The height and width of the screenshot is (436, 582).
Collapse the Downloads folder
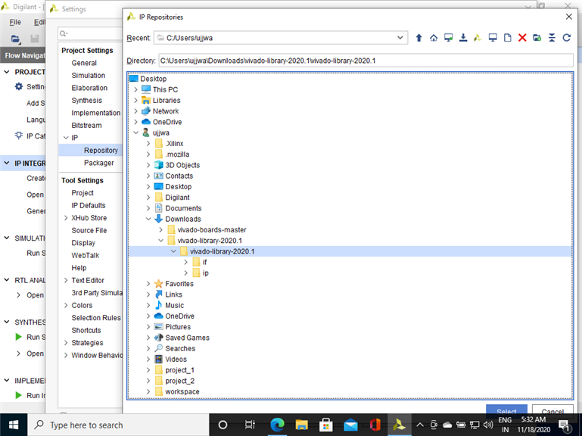click(x=148, y=219)
